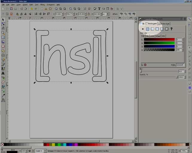Select the Selector arrow tool
192x153 pixels.
coord(3,19)
